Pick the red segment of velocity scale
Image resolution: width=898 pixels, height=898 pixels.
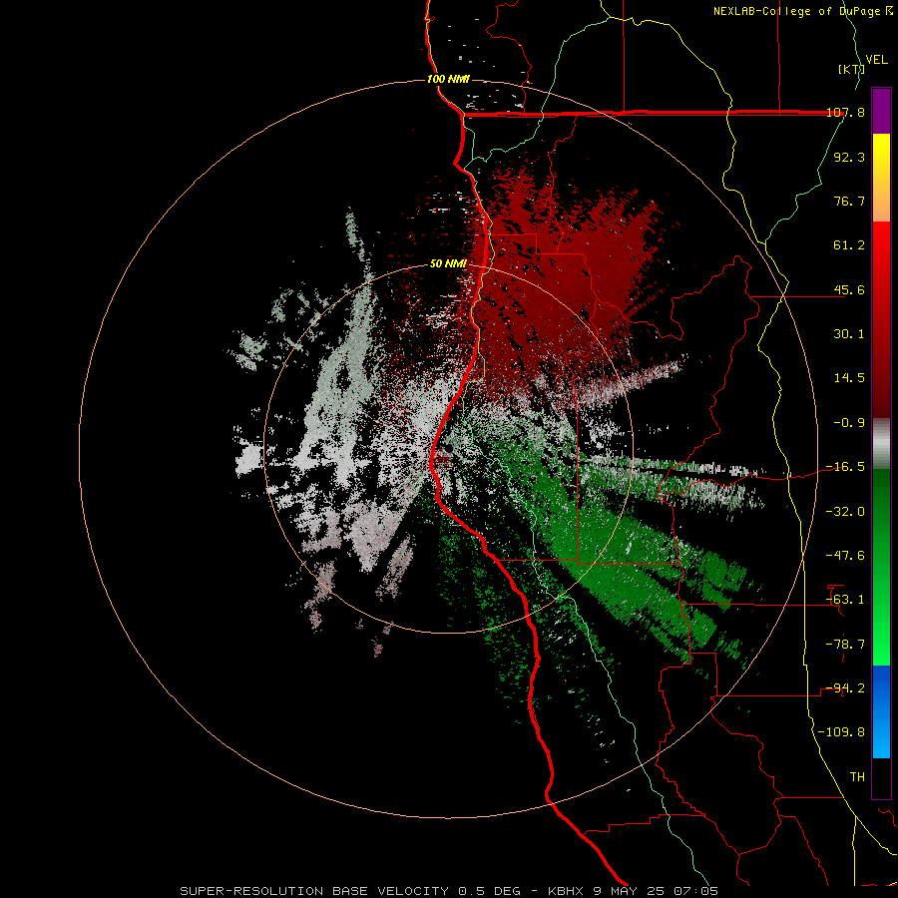(881, 319)
